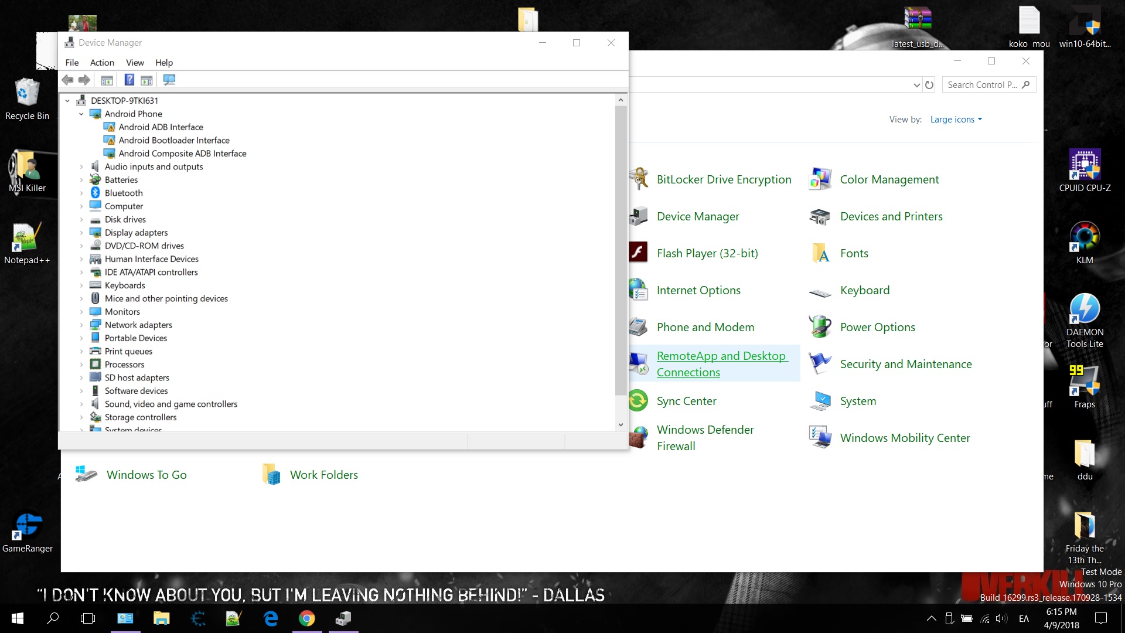Expand the Network adapters node
The width and height of the screenshot is (1125, 633).
coord(81,325)
